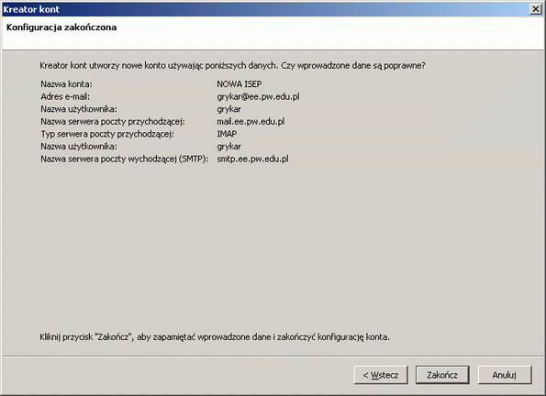
Task: Click the bottom instruction text mentioning "Zakończ"
Action: click(215, 337)
